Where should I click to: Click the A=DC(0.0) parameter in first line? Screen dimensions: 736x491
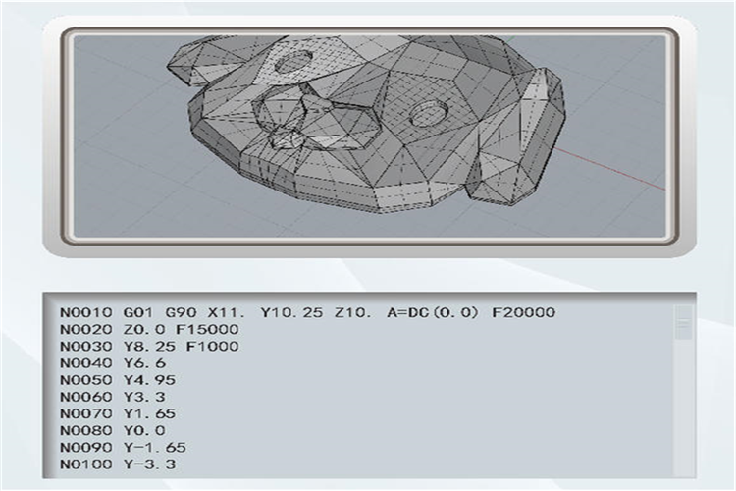[428, 313]
